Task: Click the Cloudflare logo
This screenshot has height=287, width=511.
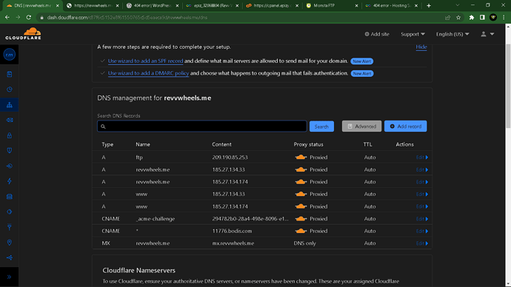Action: point(24,34)
